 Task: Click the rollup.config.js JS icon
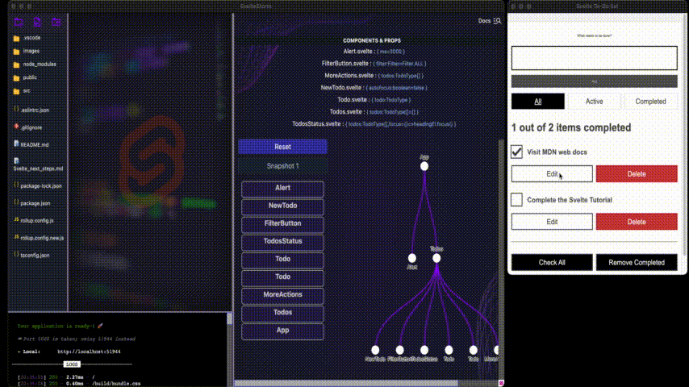[x=16, y=219]
